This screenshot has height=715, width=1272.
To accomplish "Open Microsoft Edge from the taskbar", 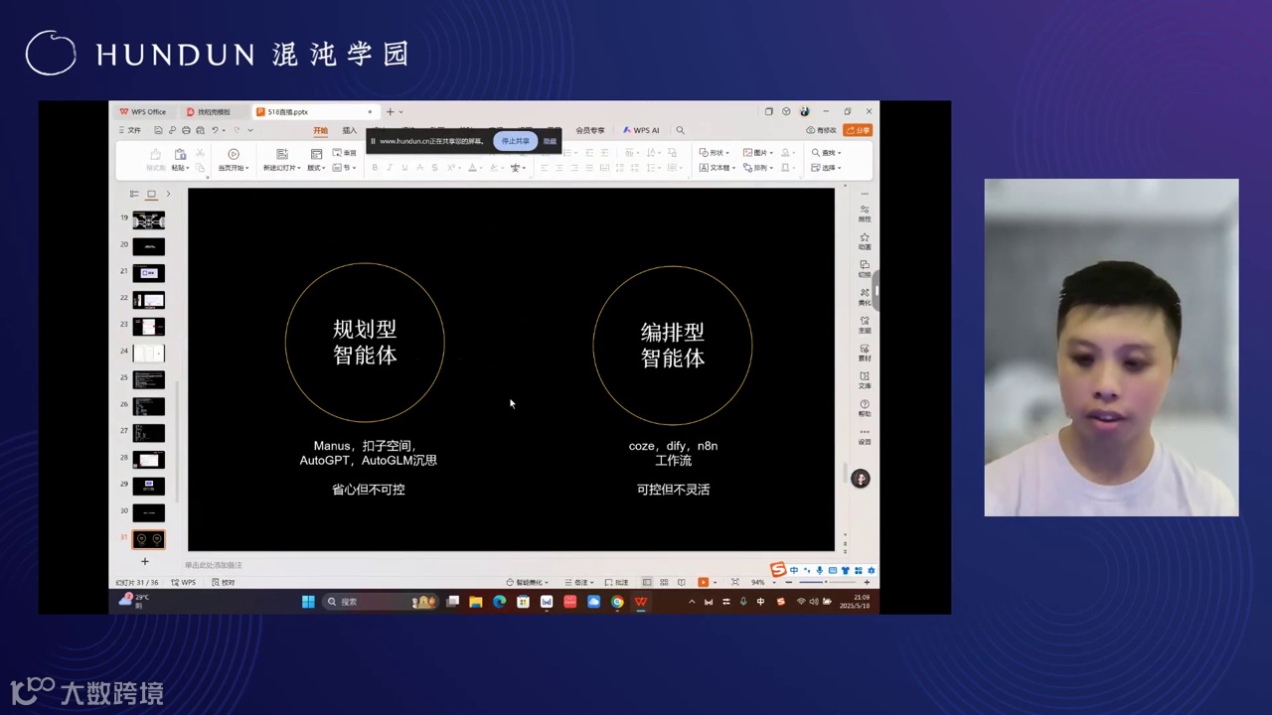I will point(499,602).
